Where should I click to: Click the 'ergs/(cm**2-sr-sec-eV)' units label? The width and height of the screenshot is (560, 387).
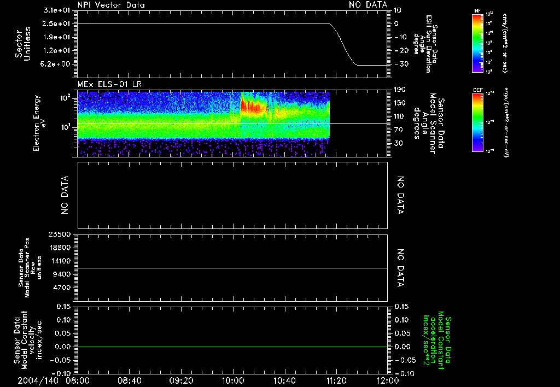pyautogui.click(x=506, y=122)
